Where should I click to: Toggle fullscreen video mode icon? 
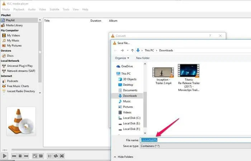tap(35, 156)
